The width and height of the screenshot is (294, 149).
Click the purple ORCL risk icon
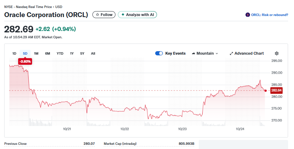point(248,15)
